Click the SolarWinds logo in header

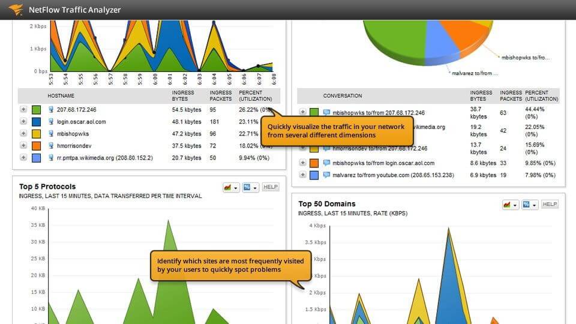[16, 10]
